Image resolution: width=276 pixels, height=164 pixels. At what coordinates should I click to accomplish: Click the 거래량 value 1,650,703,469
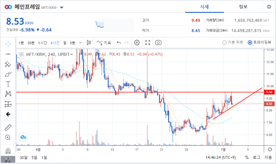(248, 20)
